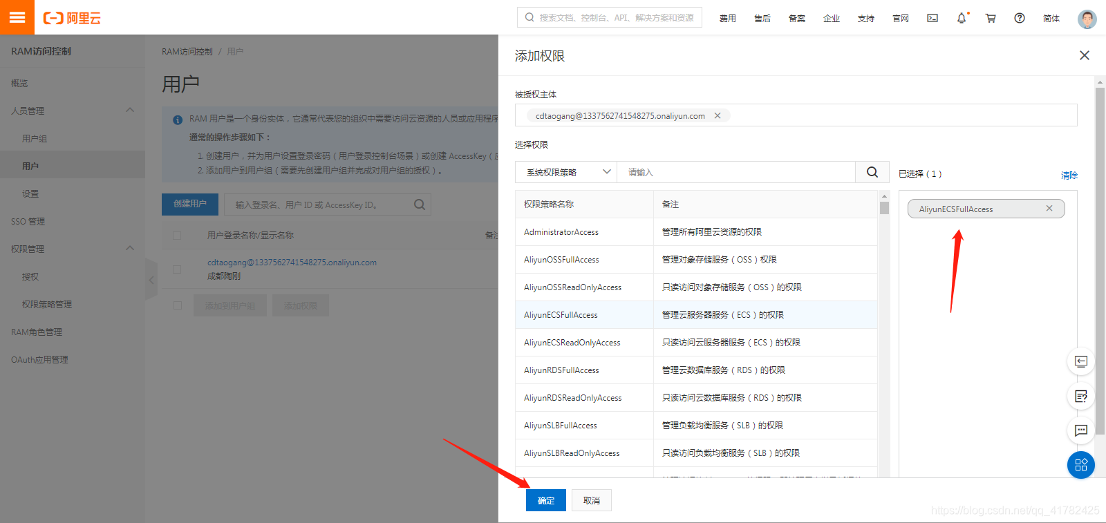Click the policy search magnifier button
Image resolution: width=1106 pixels, height=523 pixels.
pyautogui.click(x=872, y=172)
